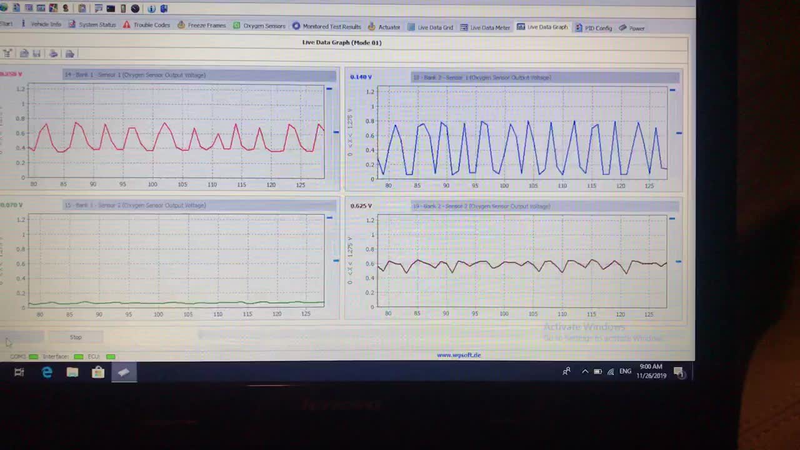The height and width of the screenshot is (450, 800).
Task: Open the Bank 1 Sensor 2 PID dropdown
Action: (199, 205)
